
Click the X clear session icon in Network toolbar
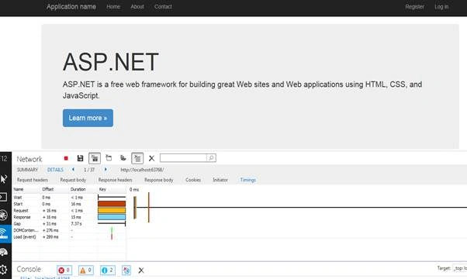pyautogui.click(x=151, y=158)
